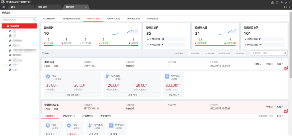Click the 异常监测值 10 row
This screenshot has height=136, width=292.
tap(264, 45)
